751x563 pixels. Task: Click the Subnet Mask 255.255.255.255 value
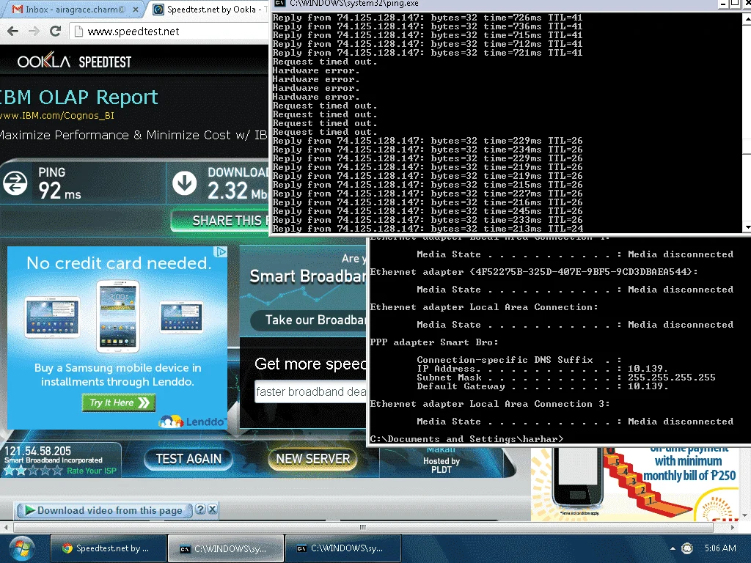(672, 378)
